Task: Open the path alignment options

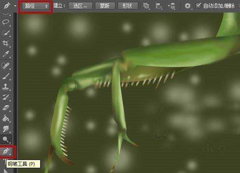Action: (x=159, y=6)
